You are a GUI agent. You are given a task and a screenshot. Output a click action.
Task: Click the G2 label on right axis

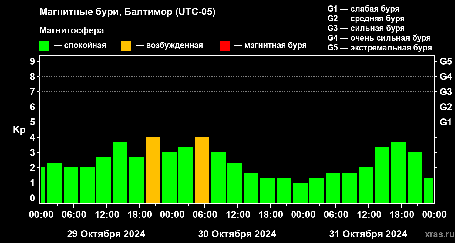pyautogui.click(x=446, y=107)
